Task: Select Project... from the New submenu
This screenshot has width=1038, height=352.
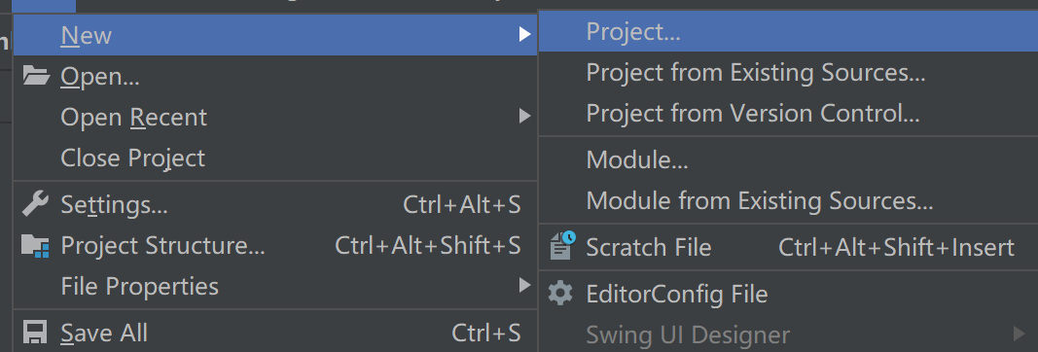Action: coord(788,32)
